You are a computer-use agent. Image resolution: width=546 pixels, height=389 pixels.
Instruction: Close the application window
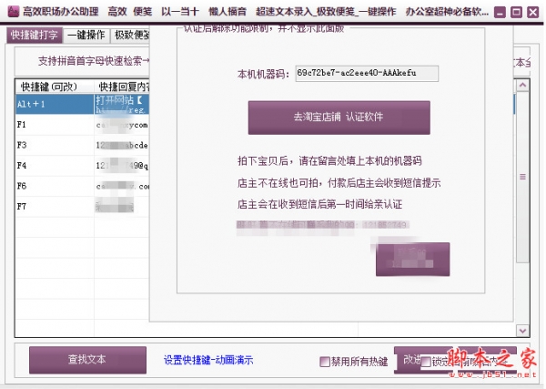[x=532, y=13]
